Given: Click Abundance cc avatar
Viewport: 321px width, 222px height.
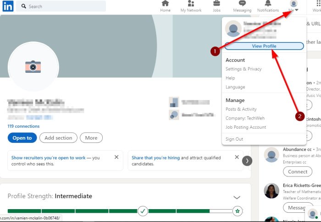Looking at the screenshot, I should click(271, 154).
